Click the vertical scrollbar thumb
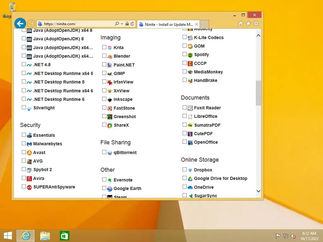The width and height of the screenshot is (323, 242). click(x=259, y=93)
